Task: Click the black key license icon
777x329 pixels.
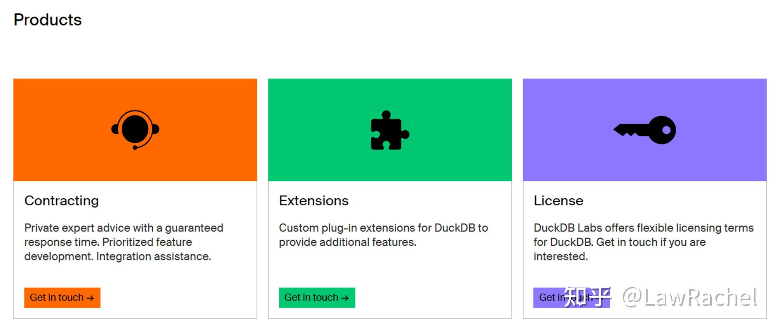Action: coord(645,130)
